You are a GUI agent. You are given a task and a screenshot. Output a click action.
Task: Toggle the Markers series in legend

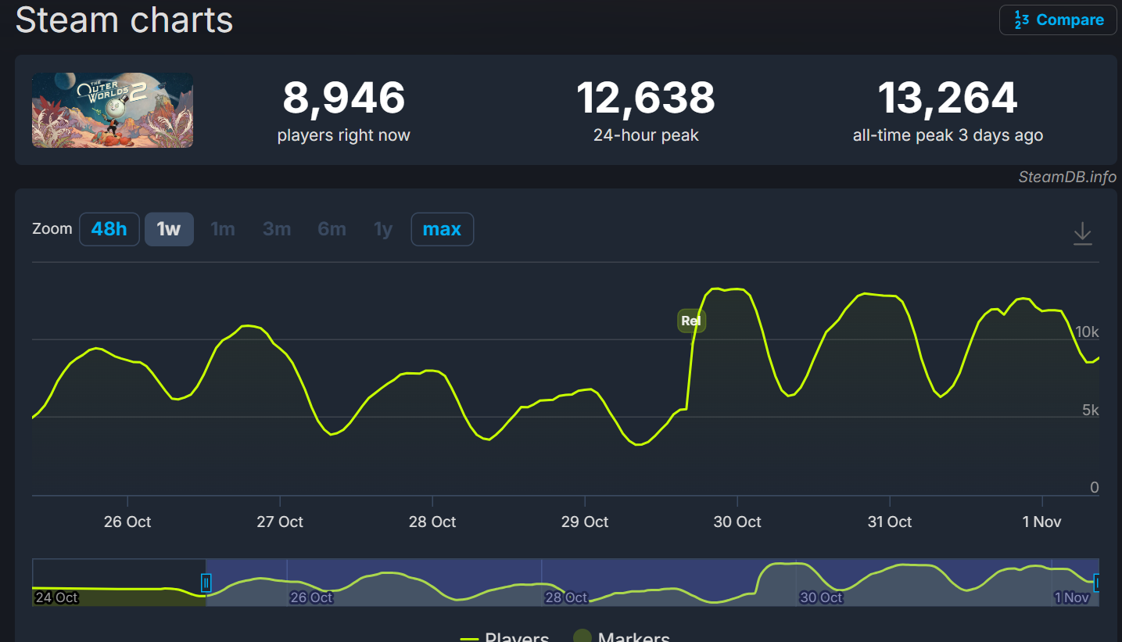(x=622, y=637)
